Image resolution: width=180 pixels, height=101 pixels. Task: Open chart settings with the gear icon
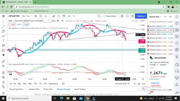[122, 16]
